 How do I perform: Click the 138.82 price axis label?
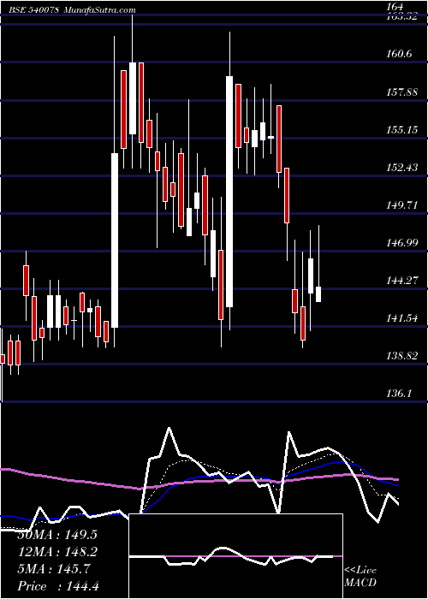[401, 356]
